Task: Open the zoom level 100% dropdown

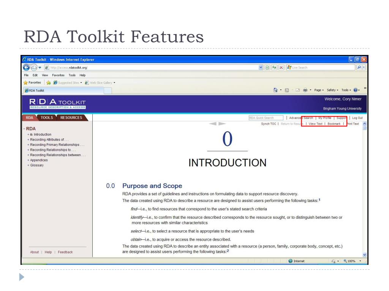Action: tap(360, 261)
